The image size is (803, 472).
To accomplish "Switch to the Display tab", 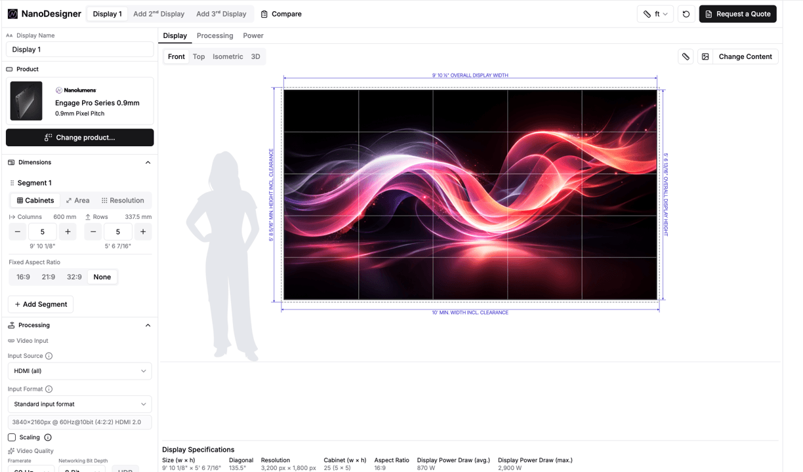I will [175, 35].
